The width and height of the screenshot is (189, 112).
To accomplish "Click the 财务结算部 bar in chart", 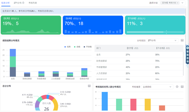I will [27, 75].
